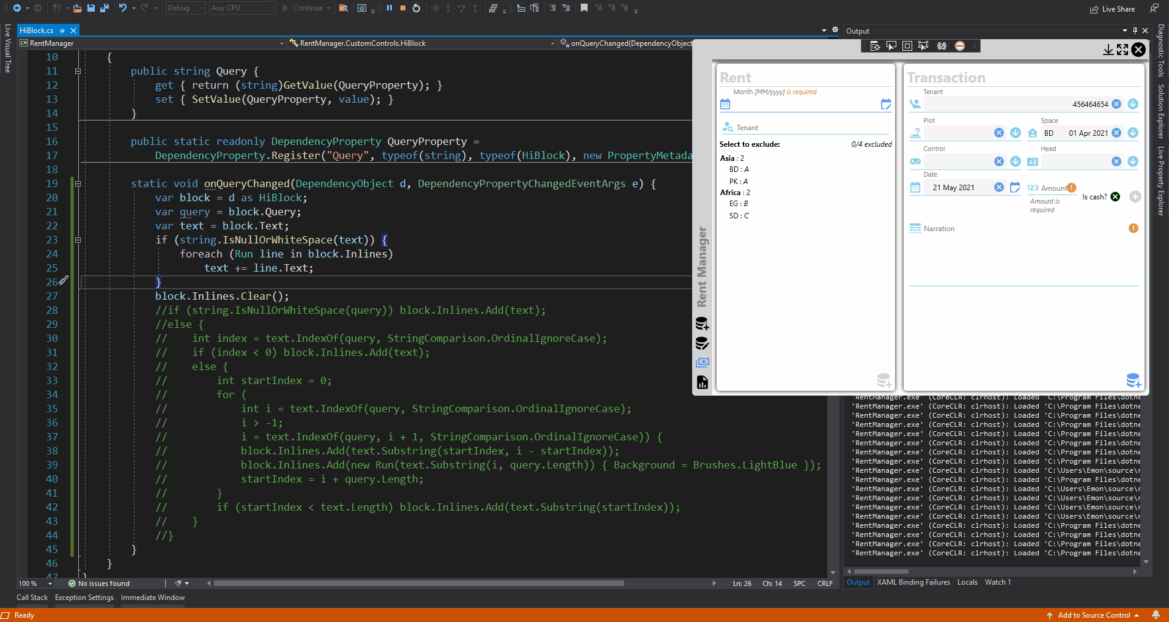The width and height of the screenshot is (1169, 622).
Task: Click Live Share button
Action: [1113, 9]
